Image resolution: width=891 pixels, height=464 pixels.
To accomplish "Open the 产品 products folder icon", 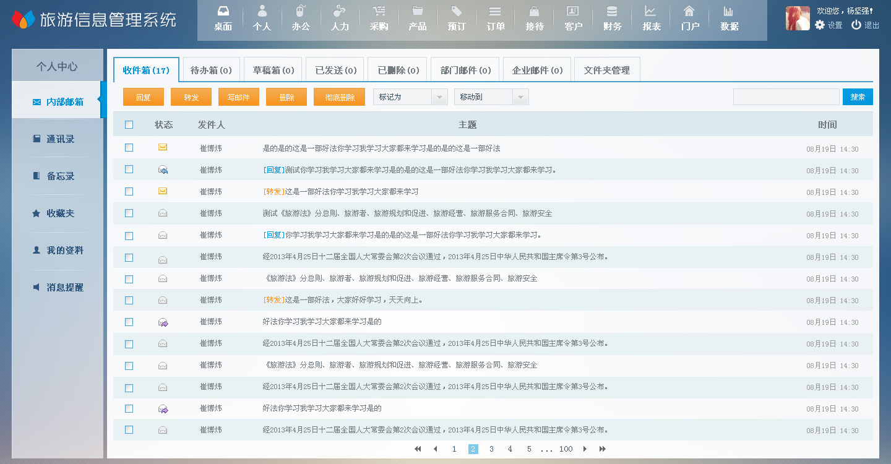I will click(x=418, y=19).
